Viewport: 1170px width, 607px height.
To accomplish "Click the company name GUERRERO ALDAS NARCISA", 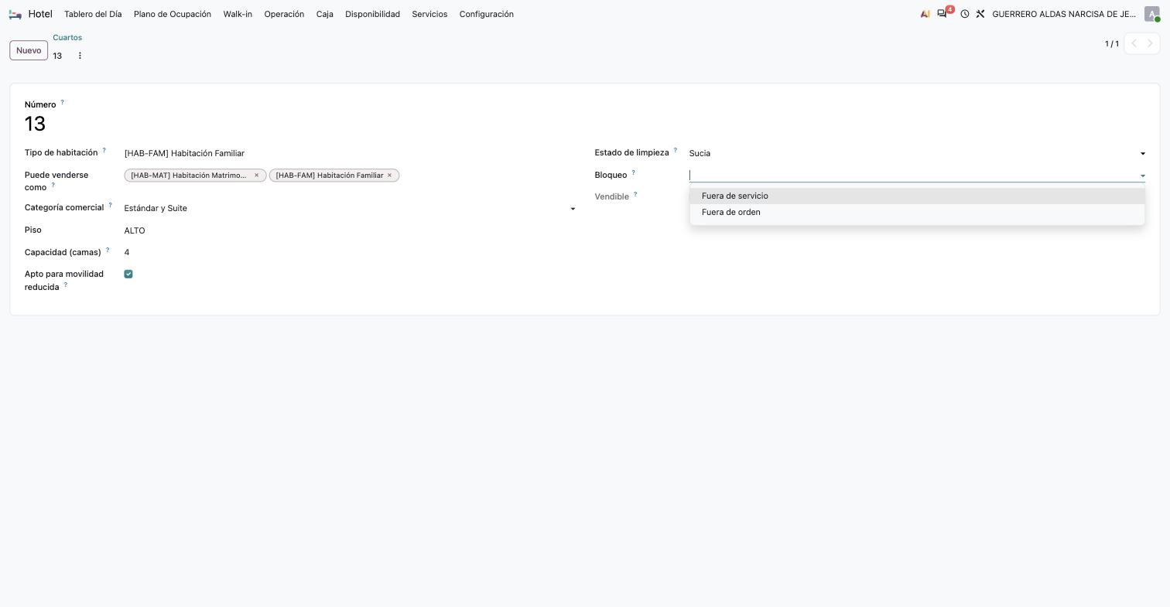I will point(1064,14).
